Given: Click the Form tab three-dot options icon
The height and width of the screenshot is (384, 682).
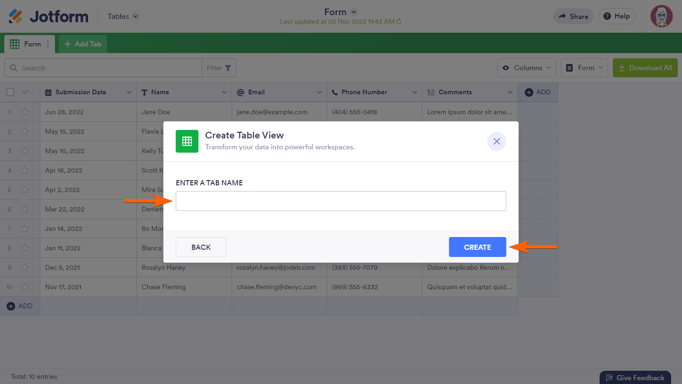Looking at the screenshot, I should 48,44.
